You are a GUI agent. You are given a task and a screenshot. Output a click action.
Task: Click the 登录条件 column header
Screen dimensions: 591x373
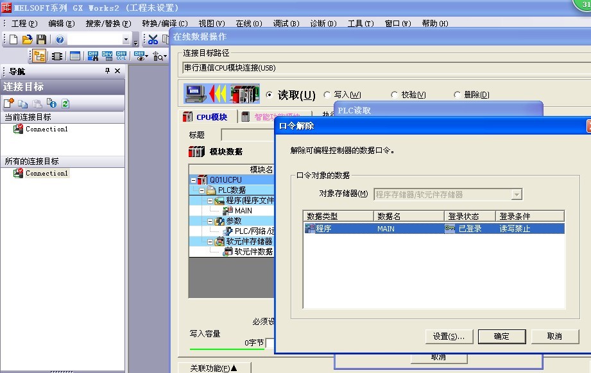coord(529,216)
